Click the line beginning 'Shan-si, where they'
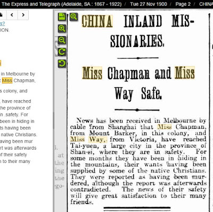 138,152
